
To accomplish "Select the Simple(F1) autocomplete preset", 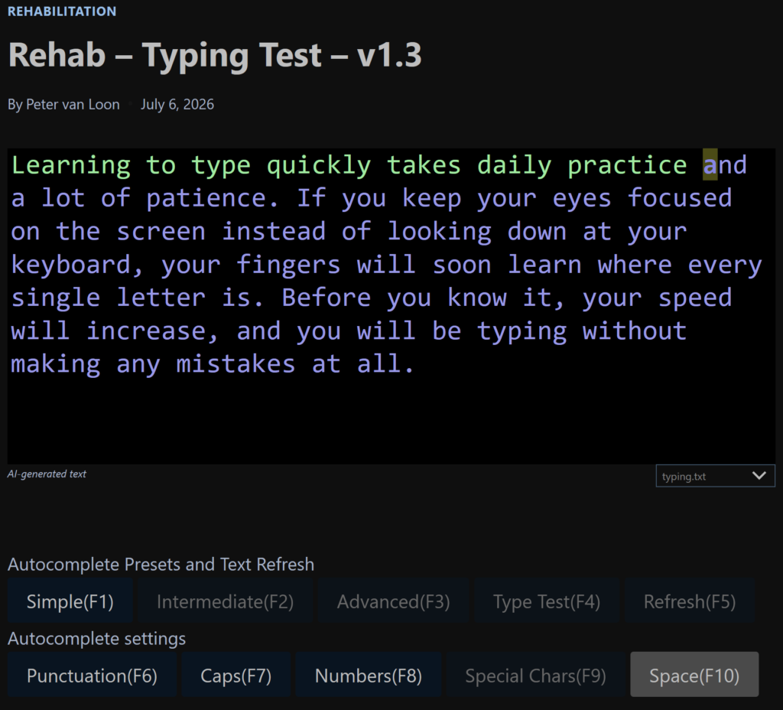I will 70,601.
